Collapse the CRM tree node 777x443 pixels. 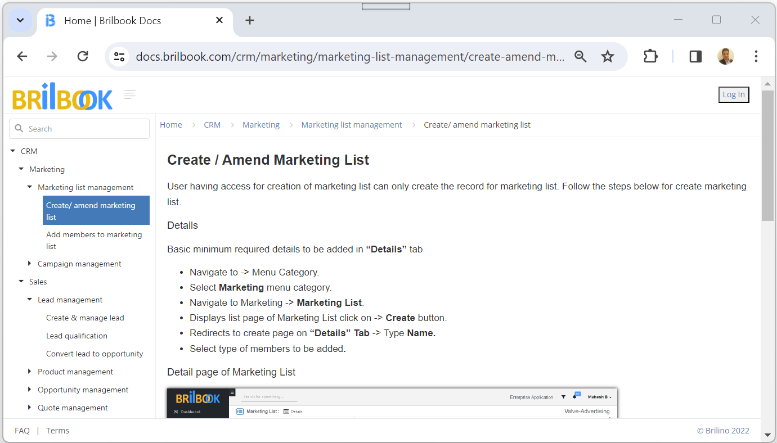12,151
